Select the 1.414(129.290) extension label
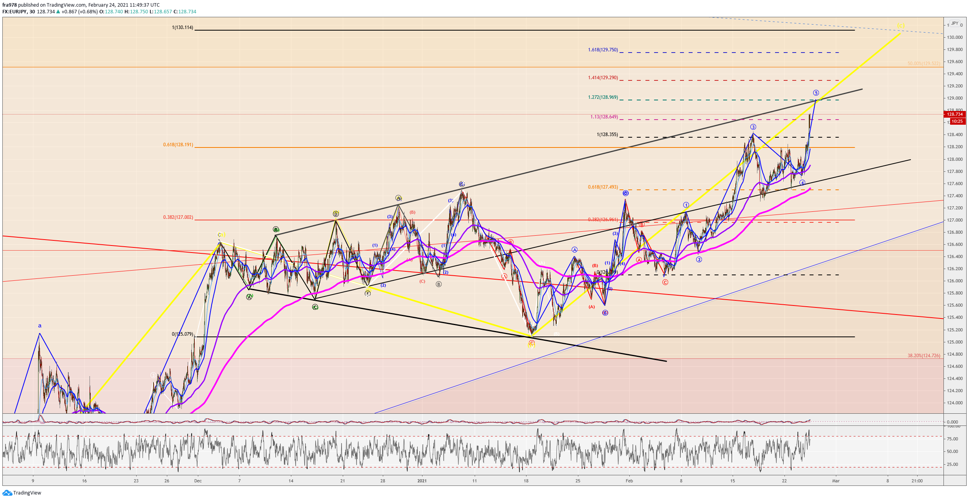This screenshot has width=969, height=500. click(603, 78)
